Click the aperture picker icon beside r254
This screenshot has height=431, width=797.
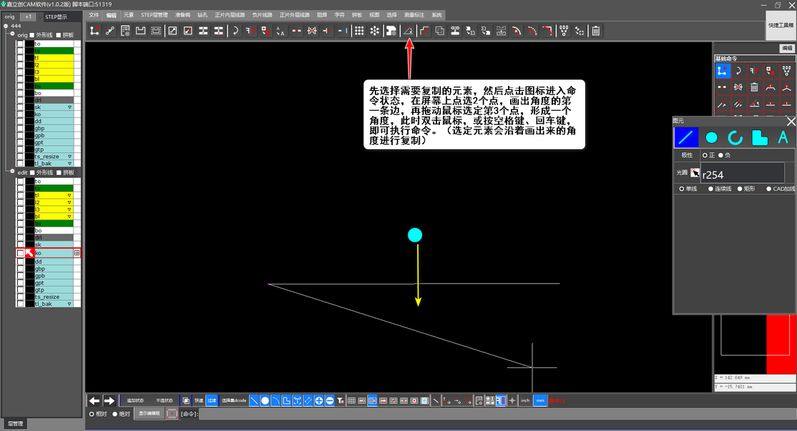tap(695, 172)
